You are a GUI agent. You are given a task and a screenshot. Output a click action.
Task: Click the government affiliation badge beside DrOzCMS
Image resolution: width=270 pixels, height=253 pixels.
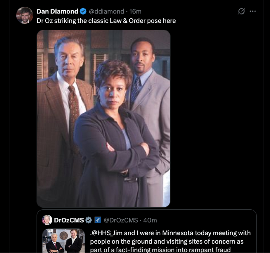(97, 220)
